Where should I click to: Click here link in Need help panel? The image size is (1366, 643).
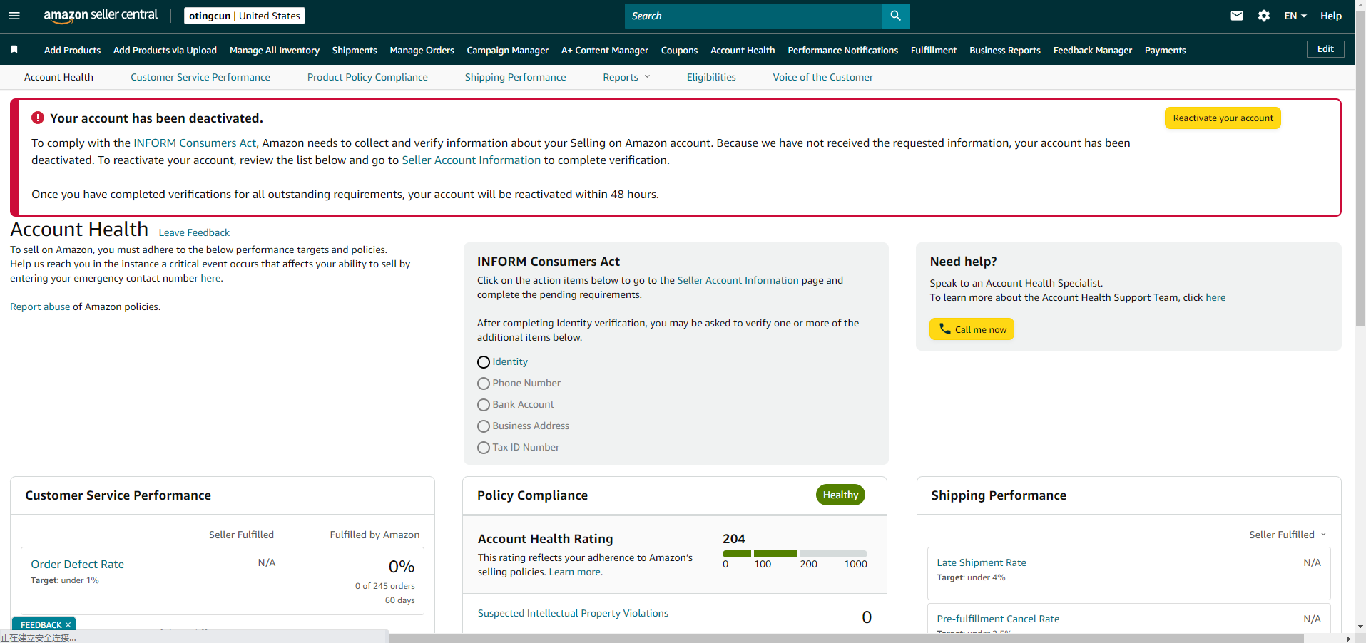pos(1215,297)
